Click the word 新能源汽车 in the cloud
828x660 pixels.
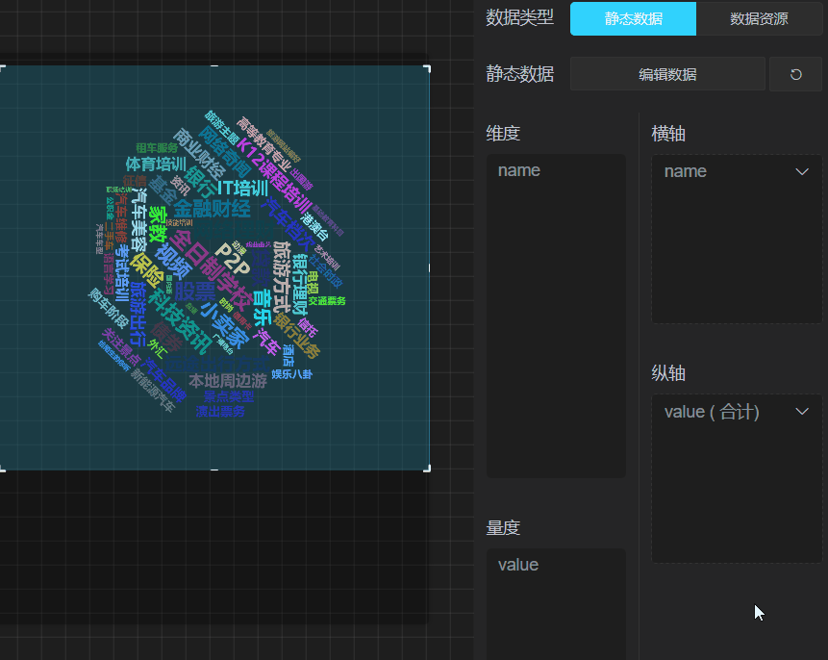click(x=152, y=391)
